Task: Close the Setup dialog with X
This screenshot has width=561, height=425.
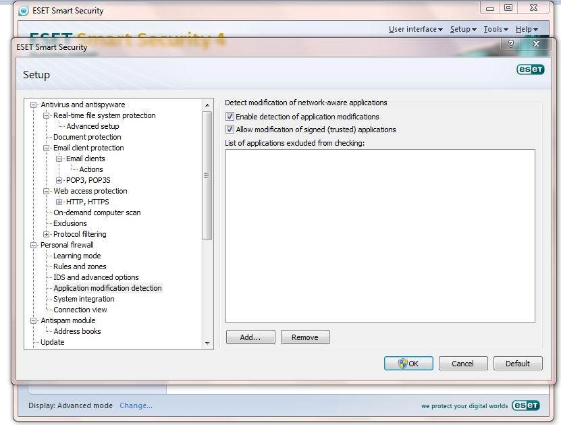Action: point(536,44)
